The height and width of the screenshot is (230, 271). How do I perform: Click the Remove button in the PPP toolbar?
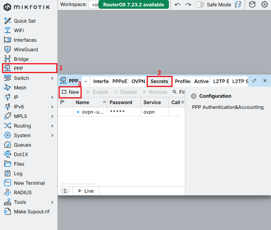(155, 92)
